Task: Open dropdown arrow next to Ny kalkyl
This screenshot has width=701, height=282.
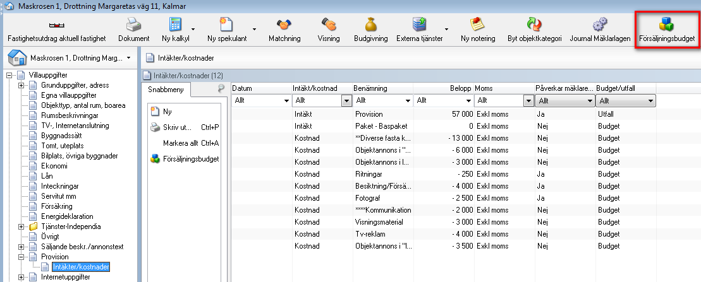Action: coord(193,30)
